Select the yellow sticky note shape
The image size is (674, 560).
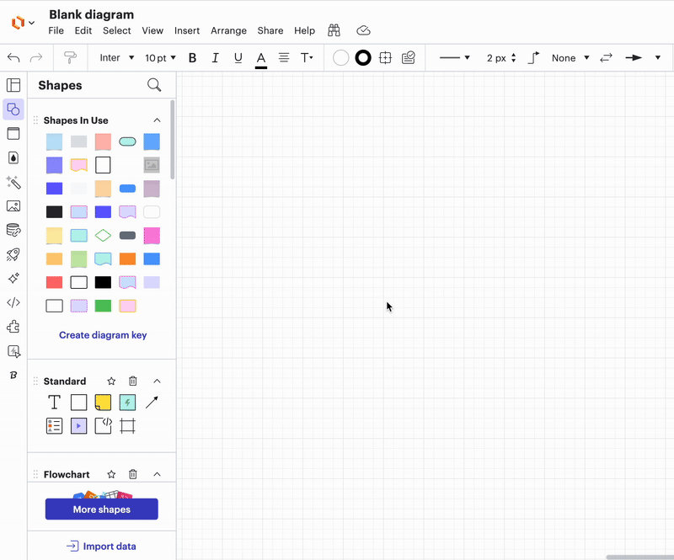pos(103,403)
